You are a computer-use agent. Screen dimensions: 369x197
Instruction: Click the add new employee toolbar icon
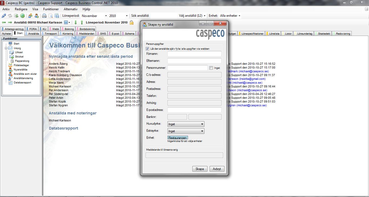coord(36,16)
